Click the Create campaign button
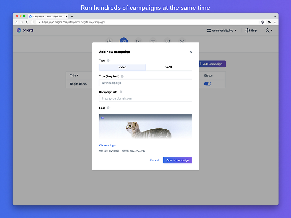 (178, 160)
